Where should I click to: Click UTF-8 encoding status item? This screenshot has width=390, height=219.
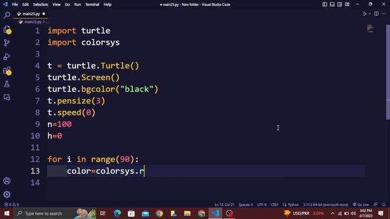[261, 204]
